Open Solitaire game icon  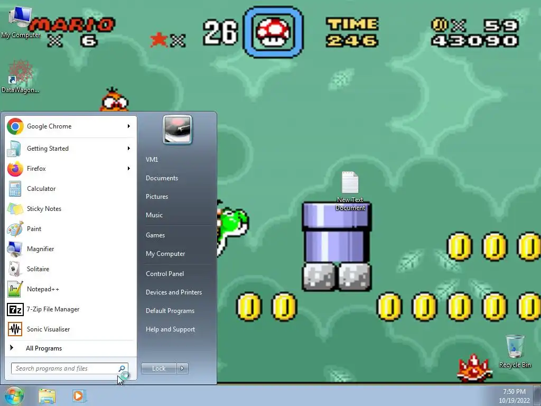coord(15,269)
